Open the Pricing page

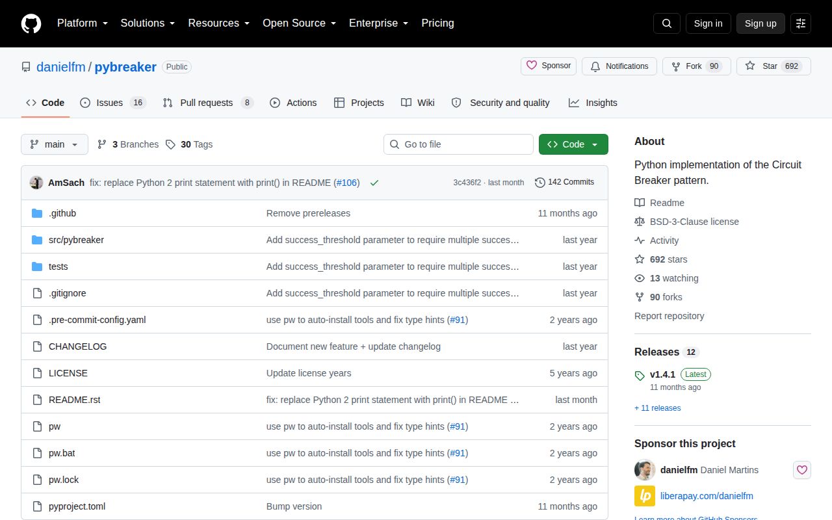coord(437,23)
